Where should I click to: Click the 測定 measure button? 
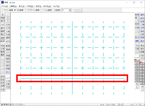(142, 45)
